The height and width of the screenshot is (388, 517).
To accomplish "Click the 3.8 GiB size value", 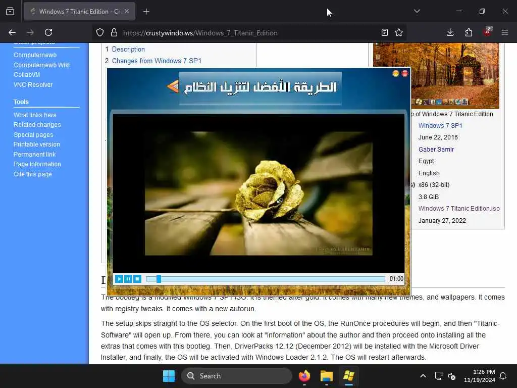I will tap(428, 197).
